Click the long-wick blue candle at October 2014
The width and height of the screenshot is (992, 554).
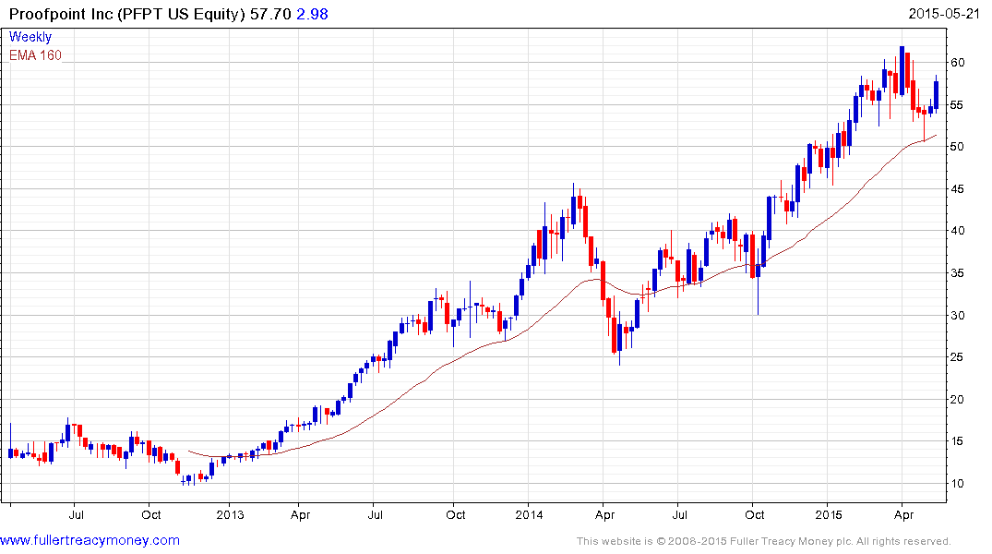coord(758,281)
